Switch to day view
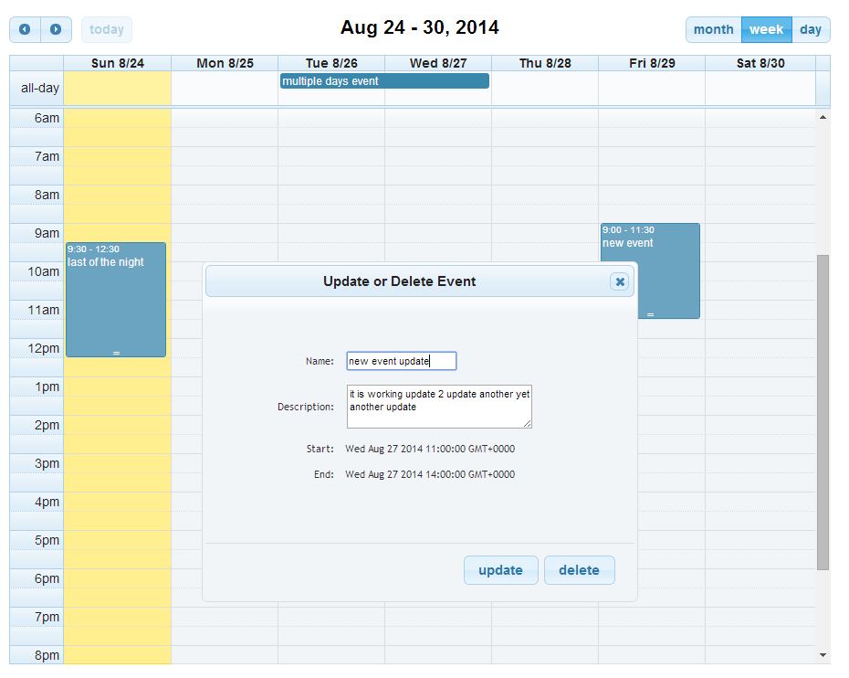This screenshot has height=678, width=849. [811, 29]
